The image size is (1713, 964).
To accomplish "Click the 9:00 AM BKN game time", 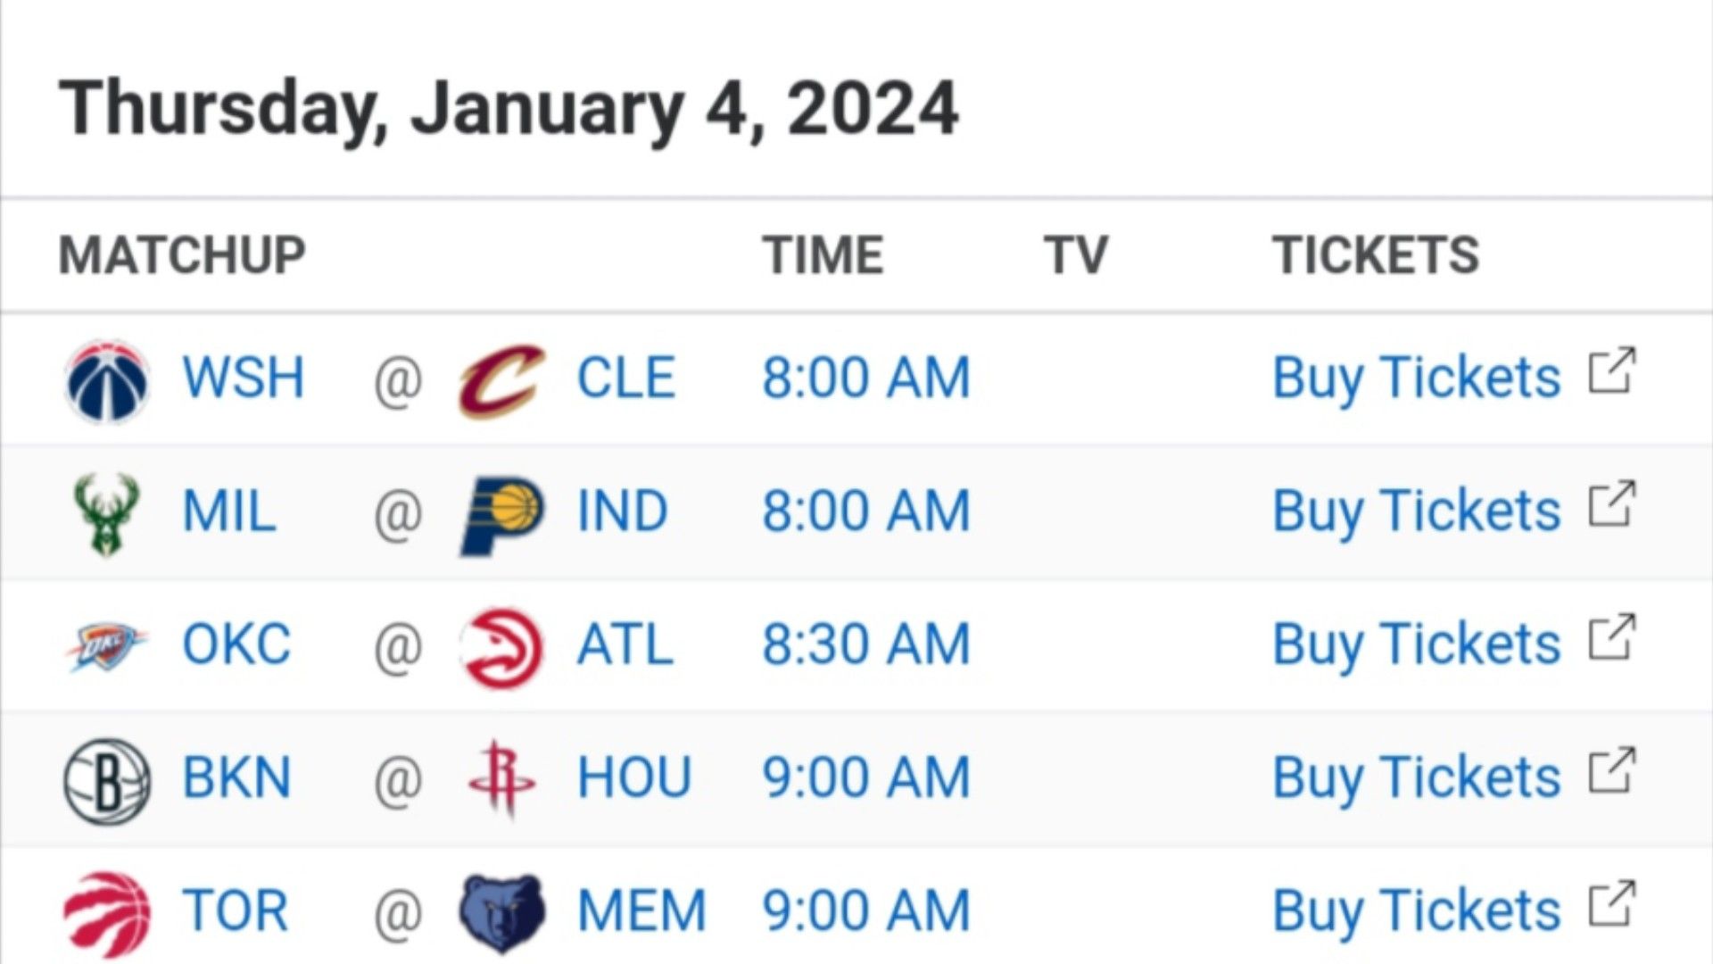I will point(865,777).
